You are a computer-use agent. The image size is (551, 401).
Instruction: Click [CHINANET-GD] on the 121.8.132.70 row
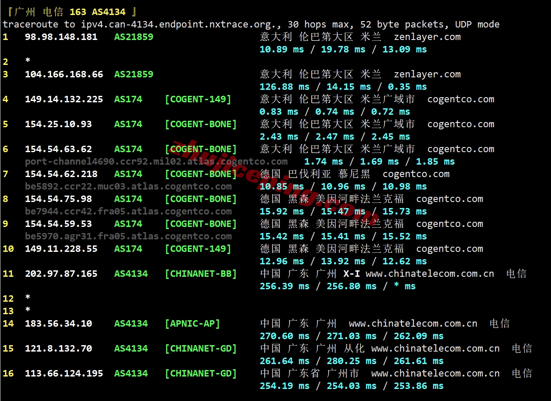(x=201, y=349)
